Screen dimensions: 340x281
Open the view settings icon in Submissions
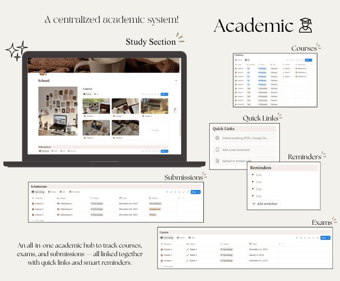pos(188,192)
